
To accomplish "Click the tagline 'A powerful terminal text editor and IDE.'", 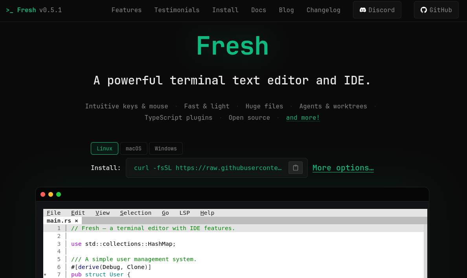I will (x=232, y=80).
